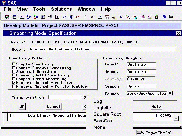182x136 pixels.
Task: Open the Help menu in menu bar
Action: click(106, 9)
